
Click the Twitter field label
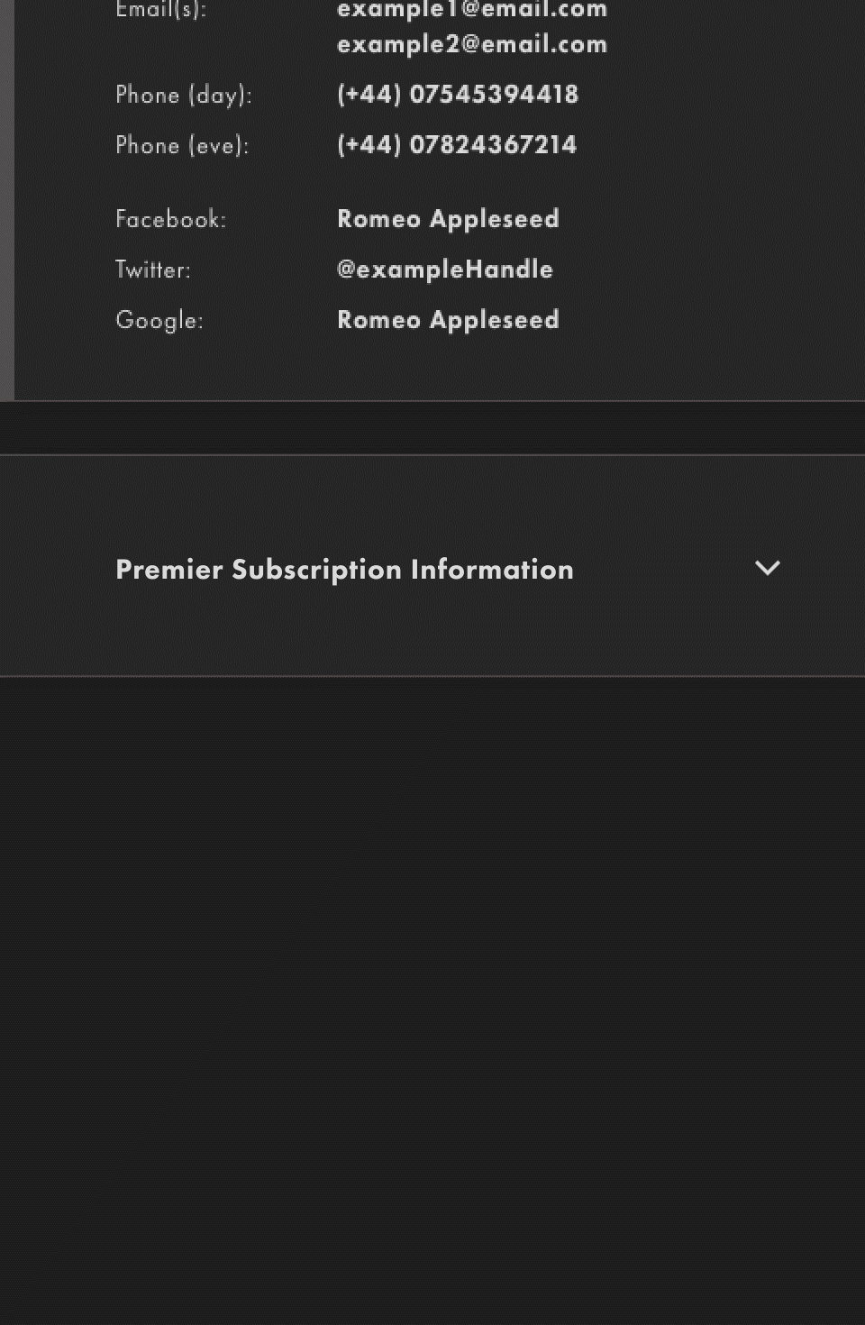point(152,270)
